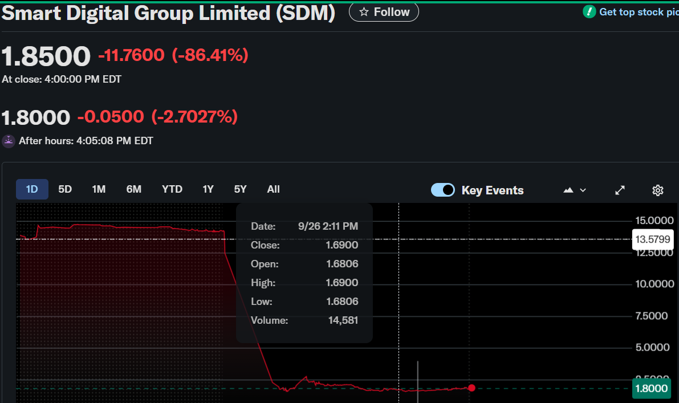Screen dimensions: 679x403
Task: Toggle the Key Events switch
Action: [442, 190]
